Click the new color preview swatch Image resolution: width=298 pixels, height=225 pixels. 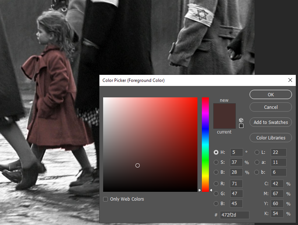click(224, 110)
